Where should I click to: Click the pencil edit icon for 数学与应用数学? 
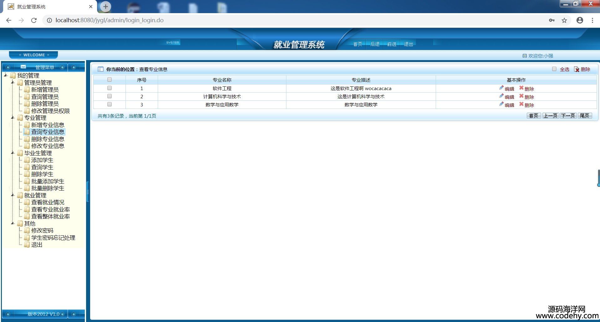tap(501, 104)
